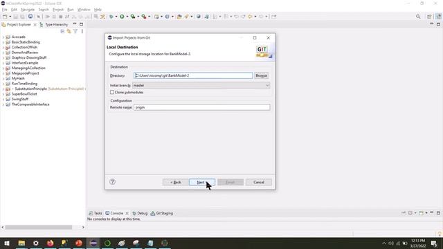443x249 pixels.
Task: Click the toolbar search magnifier icon
Action: click(x=418, y=17)
